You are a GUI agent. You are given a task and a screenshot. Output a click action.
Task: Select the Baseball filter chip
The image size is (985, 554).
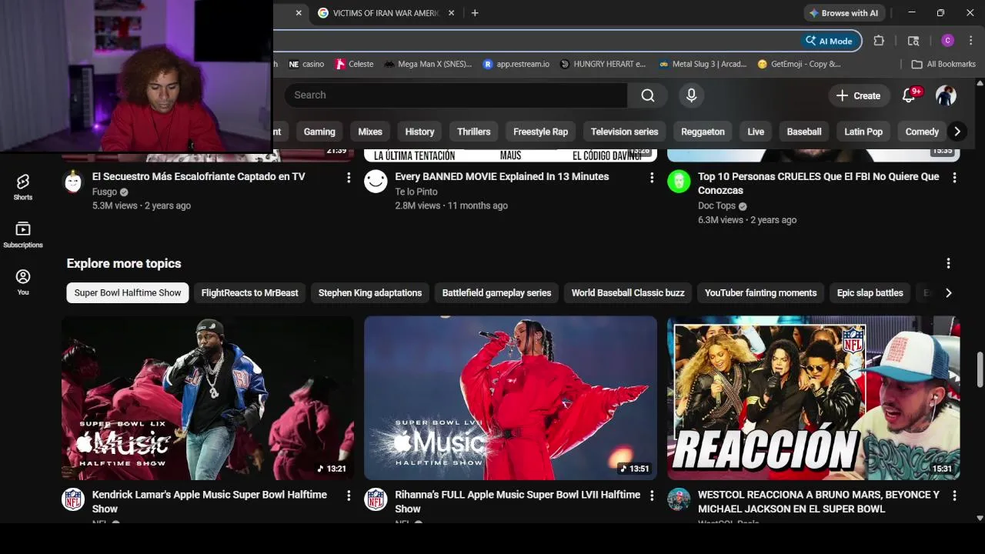click(804, 132)
